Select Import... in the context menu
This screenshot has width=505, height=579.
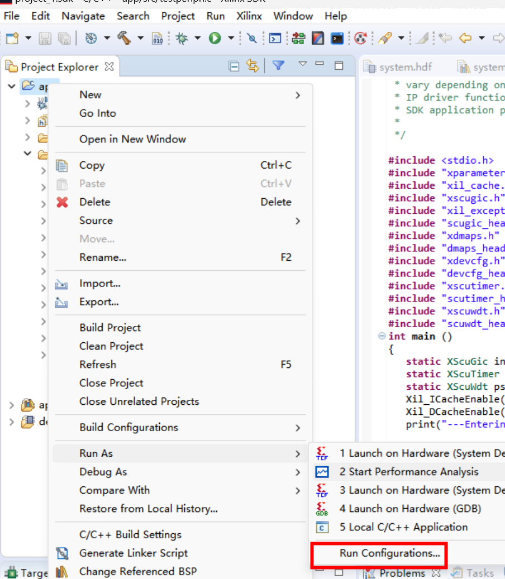click(180, 283)
